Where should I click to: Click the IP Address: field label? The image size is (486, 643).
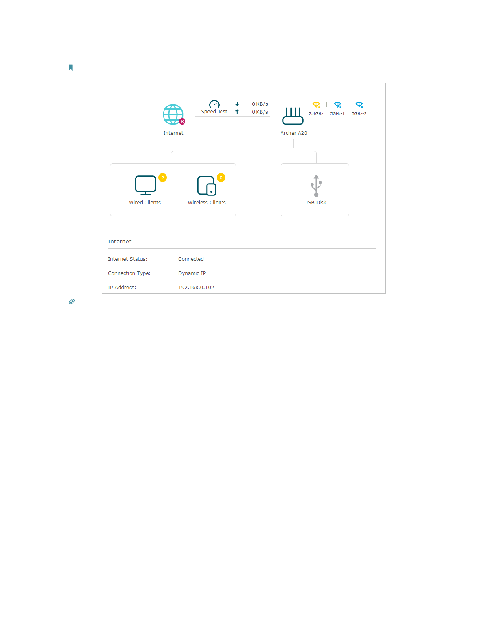point(122,288)
